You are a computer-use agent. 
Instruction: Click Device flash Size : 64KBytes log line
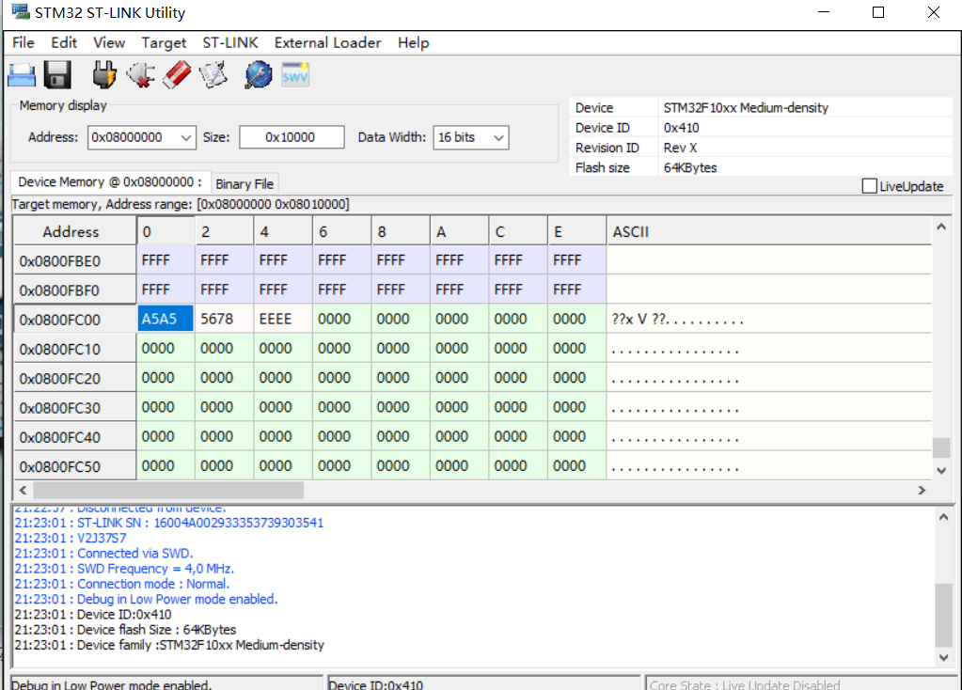point(125,630)
